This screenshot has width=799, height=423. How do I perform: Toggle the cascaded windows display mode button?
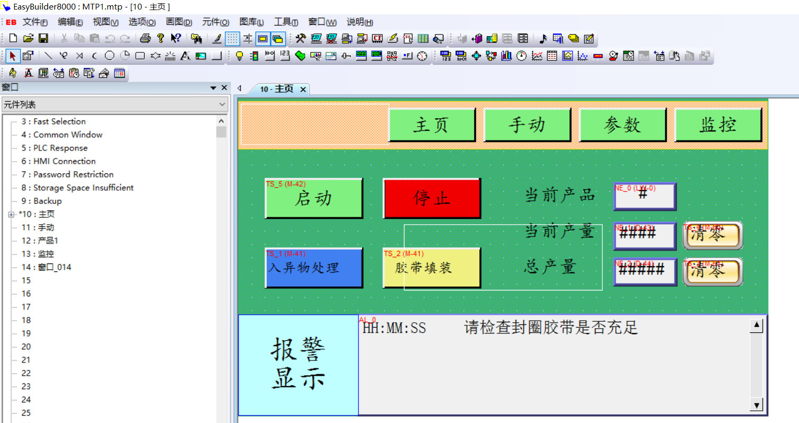point(278,38)
